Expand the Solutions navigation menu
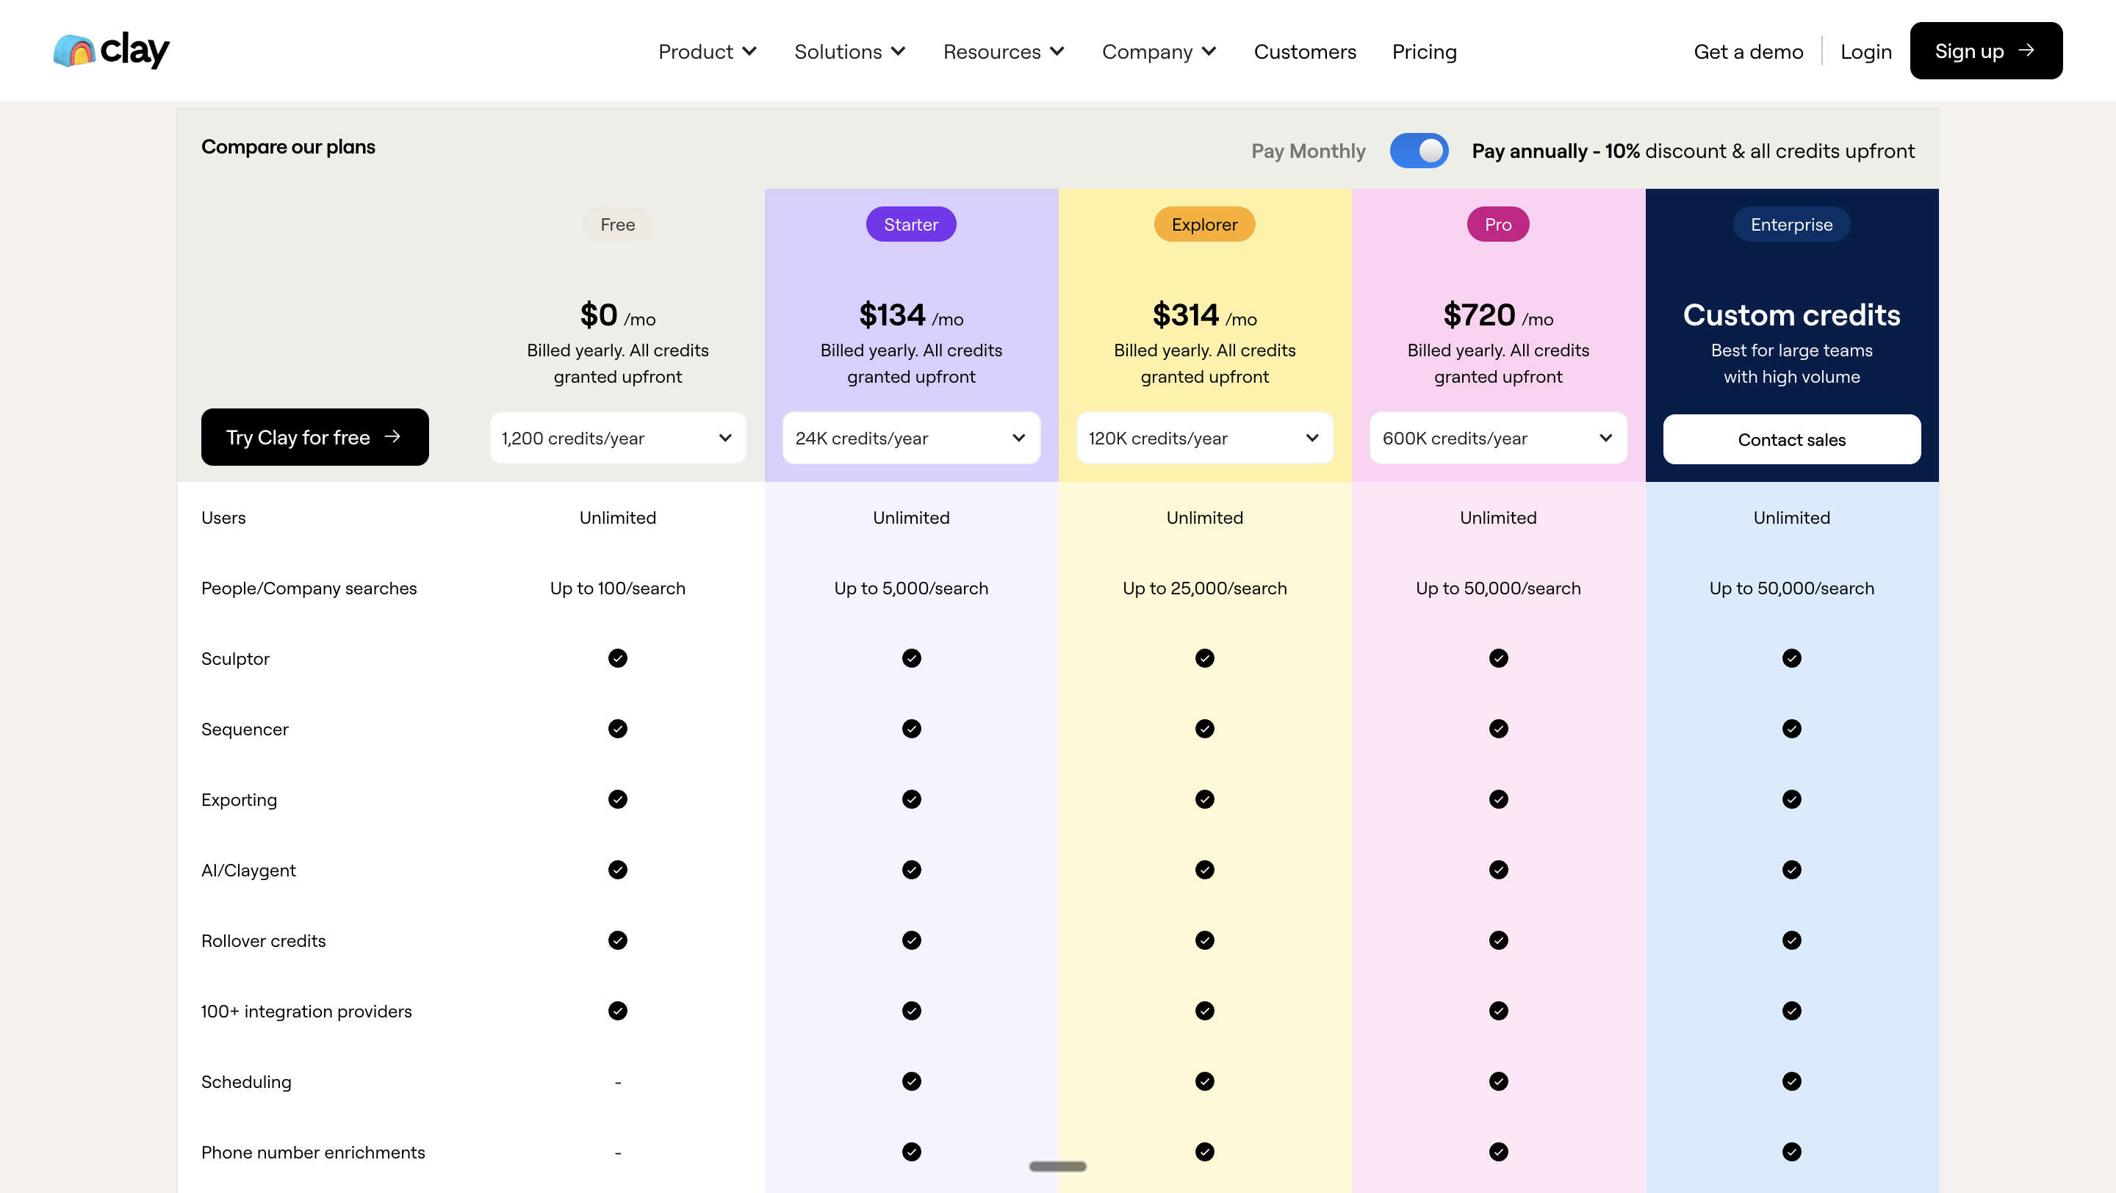 coord(849,51)
